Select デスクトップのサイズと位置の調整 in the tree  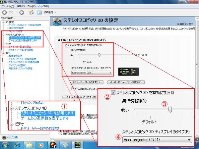click(24, 62)
